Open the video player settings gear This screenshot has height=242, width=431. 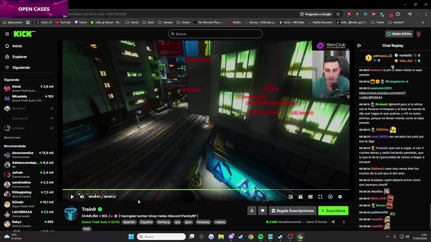coord(340,197)
